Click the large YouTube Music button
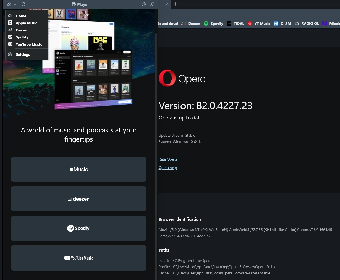 coord(79,258)
